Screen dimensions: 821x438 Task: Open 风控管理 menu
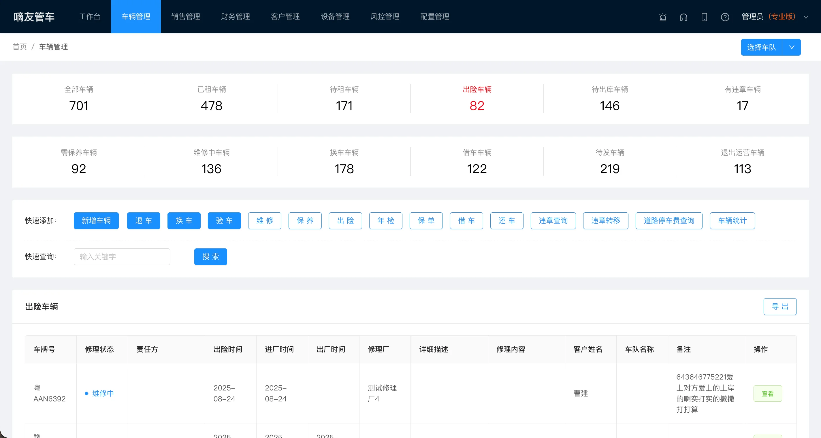[385, 16]
